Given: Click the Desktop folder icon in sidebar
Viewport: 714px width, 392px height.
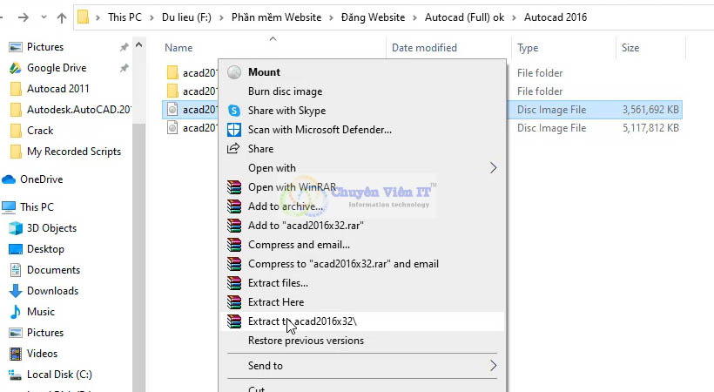Looking at the screenshot, I should [x=16, y=249].
